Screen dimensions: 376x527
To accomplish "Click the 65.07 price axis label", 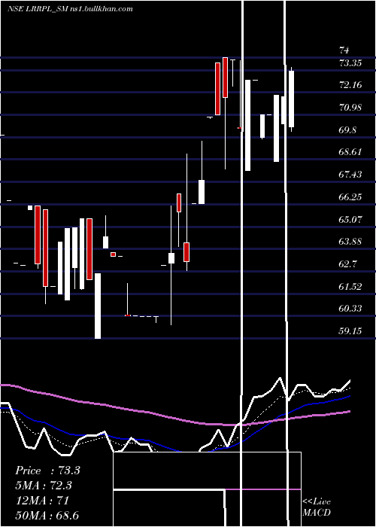I will point(350,220).
